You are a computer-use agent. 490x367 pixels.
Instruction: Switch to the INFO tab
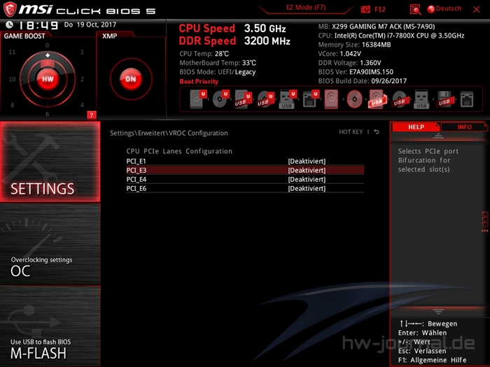coord(464,127)
